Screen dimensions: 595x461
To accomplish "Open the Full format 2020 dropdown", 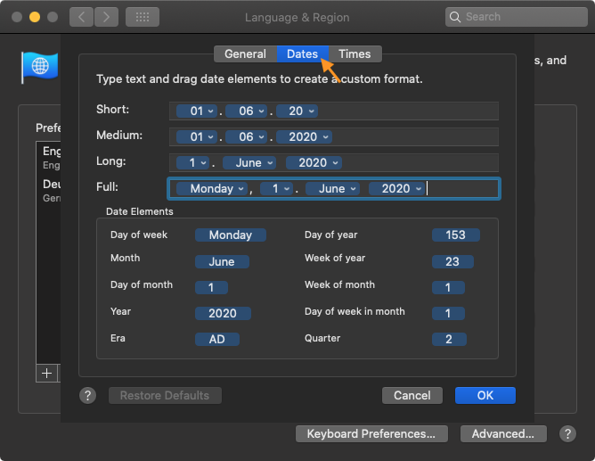I will [x=396, y=188].
